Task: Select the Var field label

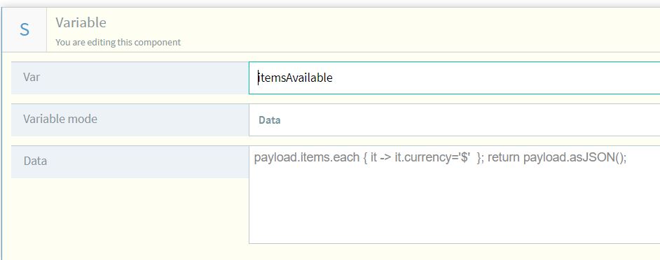Action: click(x=32, y=78)
